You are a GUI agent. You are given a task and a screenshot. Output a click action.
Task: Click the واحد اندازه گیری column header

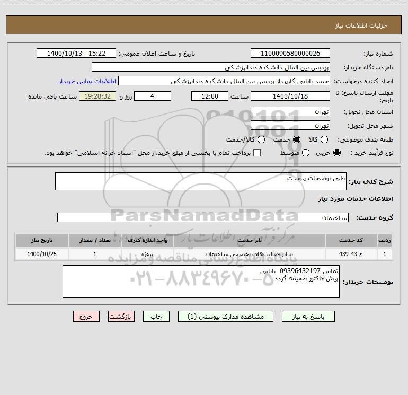tap(147, 240)
